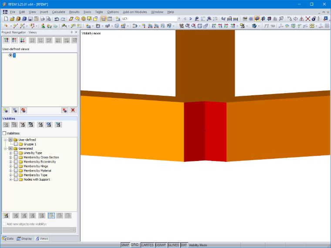Viewport: 331px width, 248px height.
Task: Open the Print icon in toolbar
Action: click(42, 19)
